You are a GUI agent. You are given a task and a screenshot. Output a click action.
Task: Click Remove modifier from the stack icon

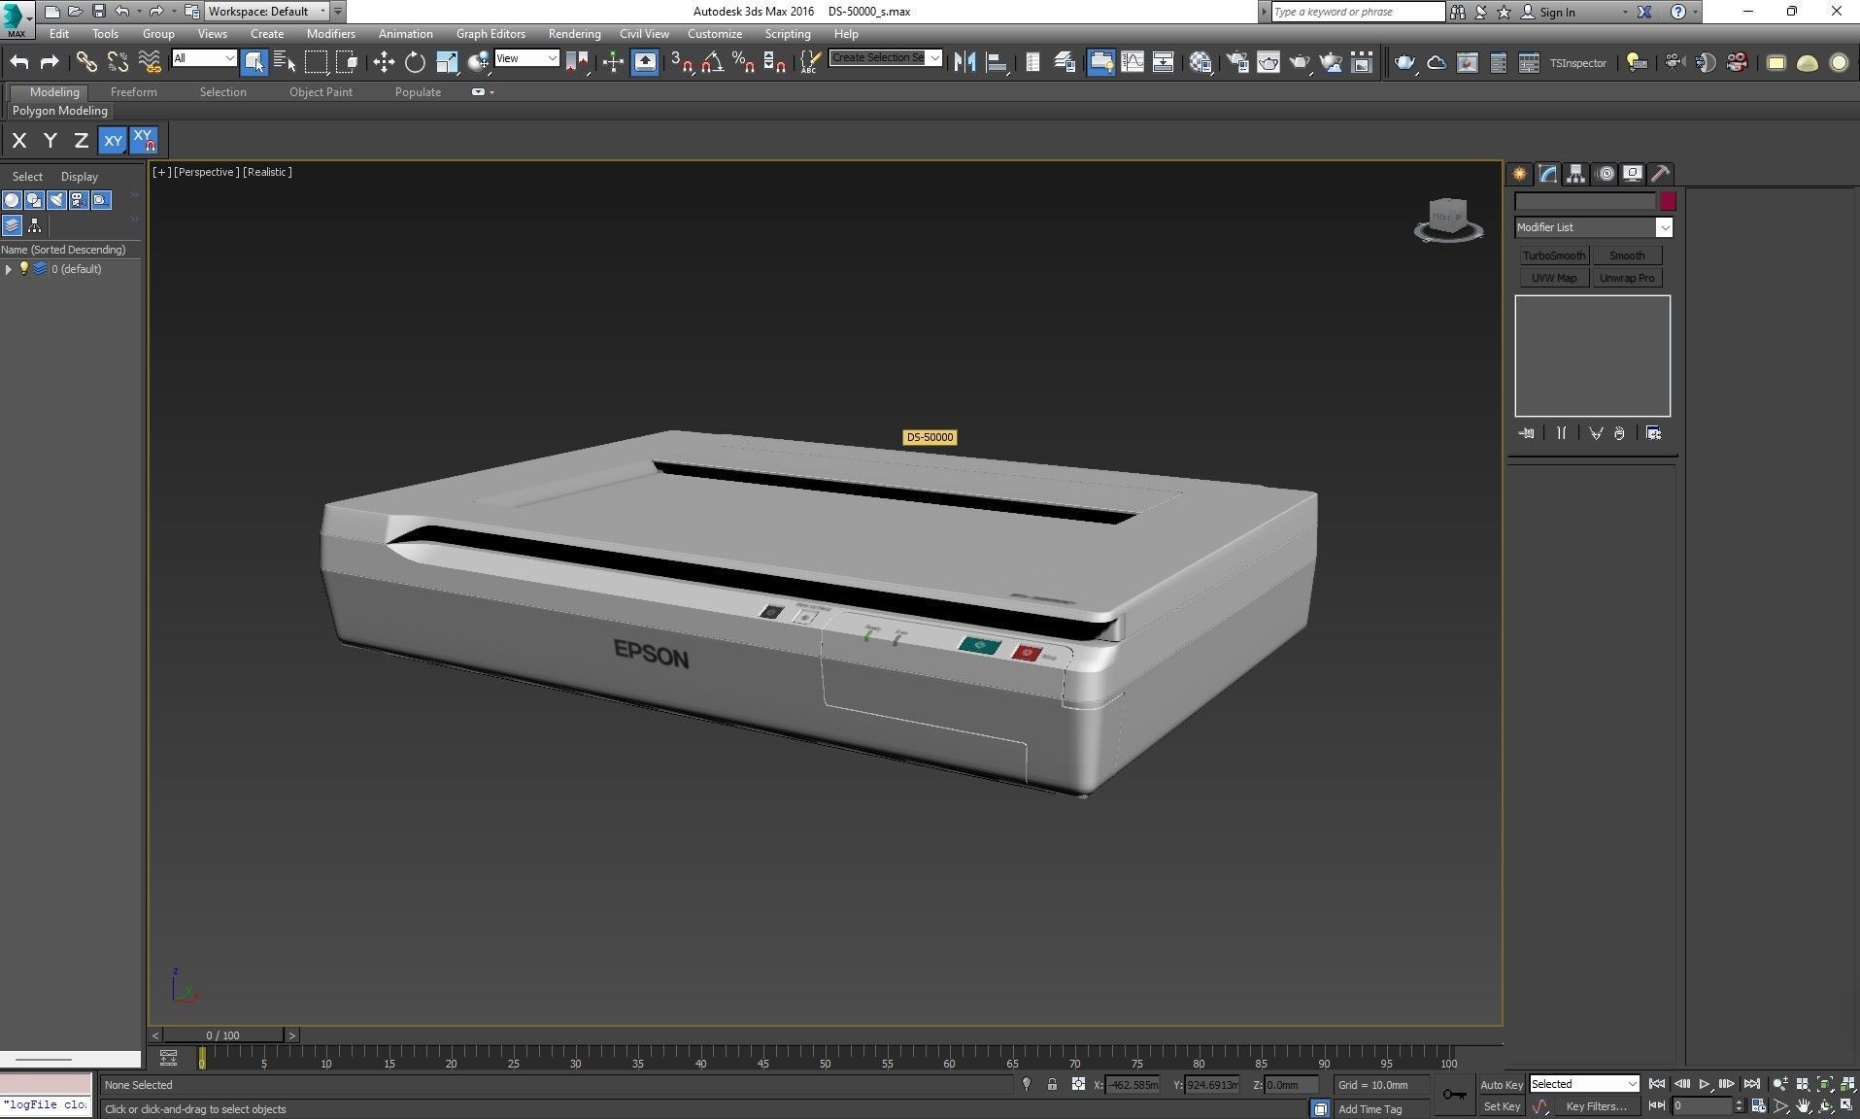point(1619,433)
